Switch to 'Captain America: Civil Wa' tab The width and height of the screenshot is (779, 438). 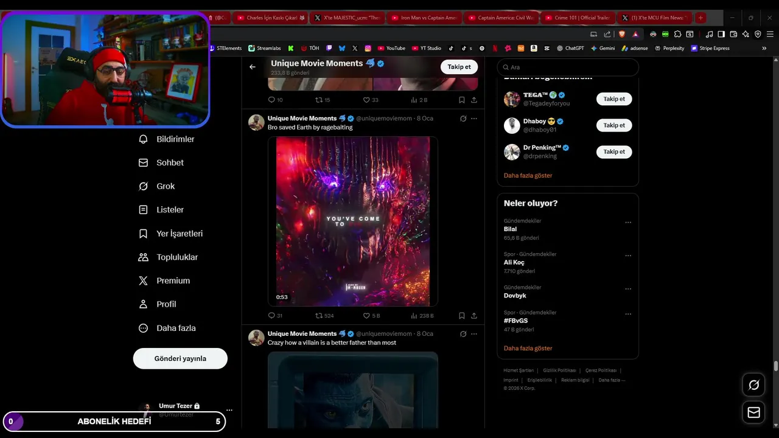coord(501,18)
